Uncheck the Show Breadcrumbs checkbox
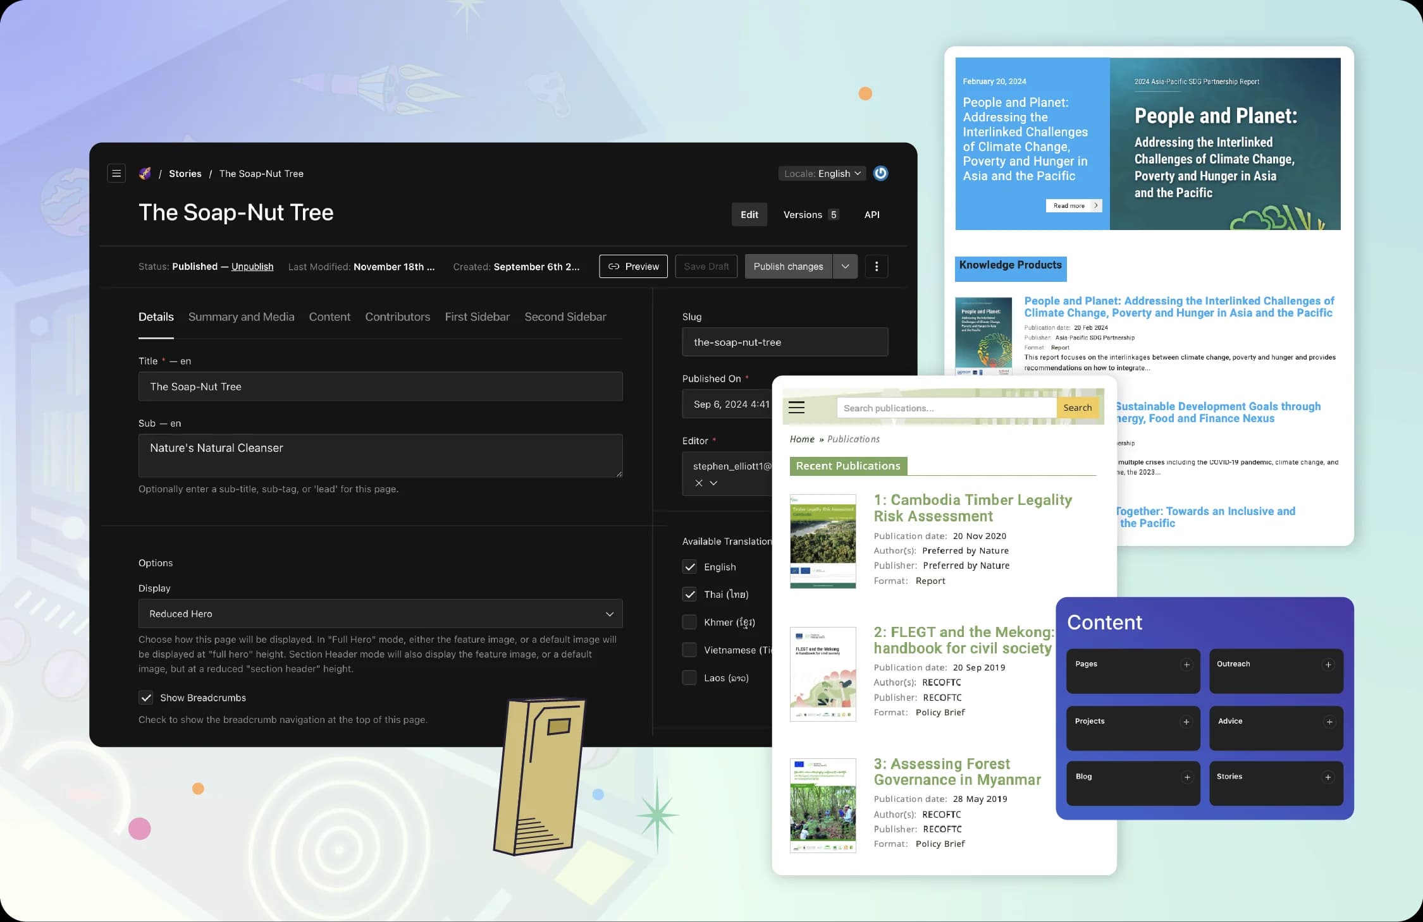Viewport: 1423px width, 922px height. 146,698
